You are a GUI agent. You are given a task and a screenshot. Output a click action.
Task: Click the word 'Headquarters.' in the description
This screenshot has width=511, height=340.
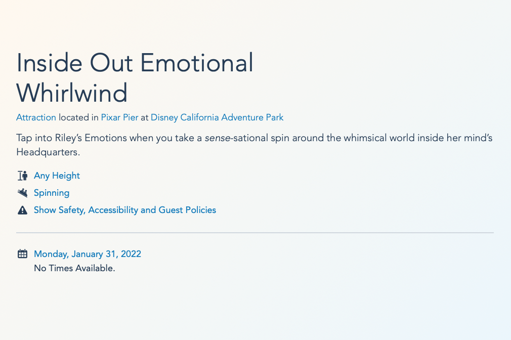[48, 152]
